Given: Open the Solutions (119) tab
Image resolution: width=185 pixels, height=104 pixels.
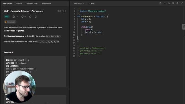Looking at the screenshot, I should (32, 3).
